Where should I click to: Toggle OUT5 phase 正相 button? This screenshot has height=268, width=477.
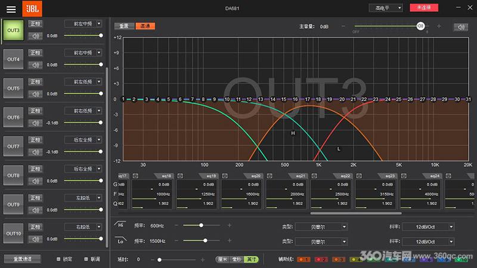(x=35, y=82)
